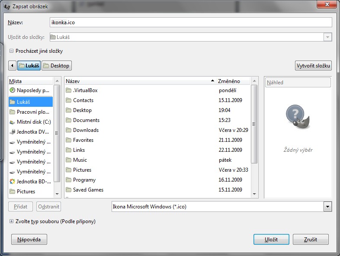This screenshot has width=340, height=256.
Task: Expand Zvolte typ souboru section
Action: coord(12,221)
